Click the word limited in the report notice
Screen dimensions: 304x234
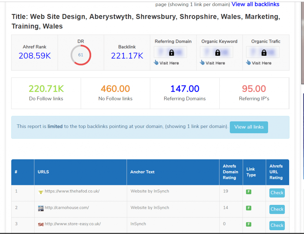(55, 127)
